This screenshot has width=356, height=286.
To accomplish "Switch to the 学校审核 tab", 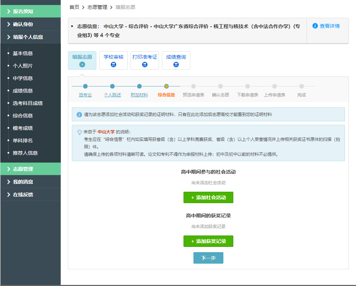I will pyautogui.click(x=113, y=60).
